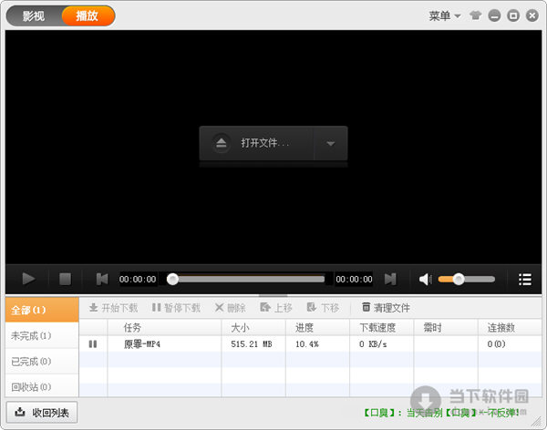Mute the volume speaker icon
Image resolution: width=547 pixels, height=430 pixels.
tap(425, 279)
